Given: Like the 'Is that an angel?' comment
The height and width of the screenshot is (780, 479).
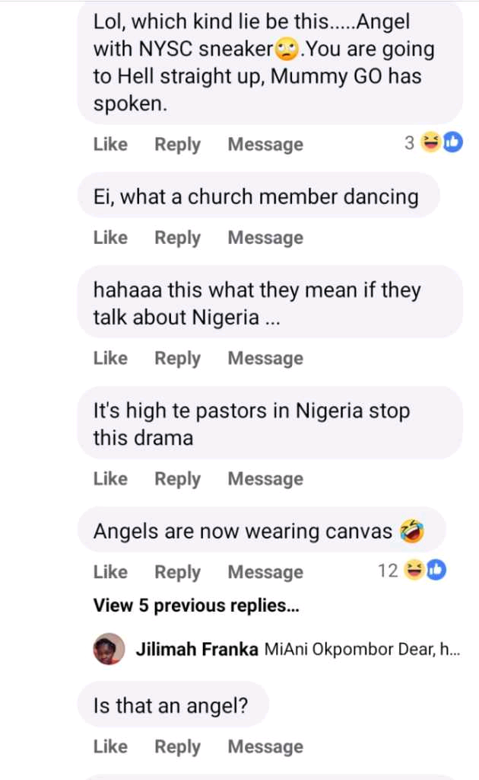Looking at the screenshot, I should [x=110, y=747].
